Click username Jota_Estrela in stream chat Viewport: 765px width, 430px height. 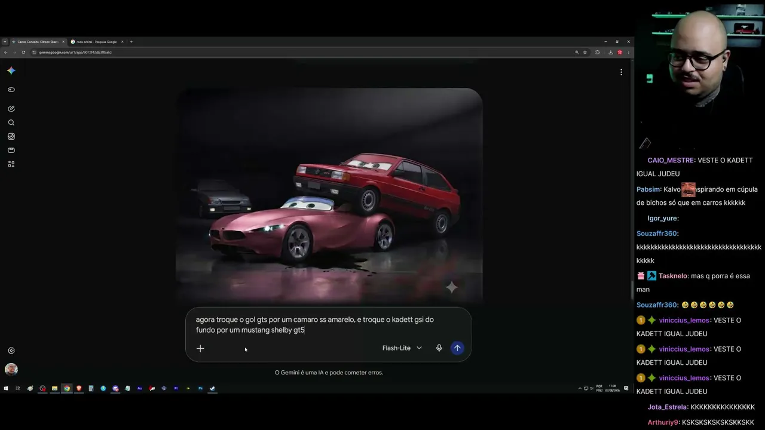[x=668, y=407]
